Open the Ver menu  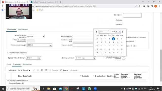click(x=20, y=70)
